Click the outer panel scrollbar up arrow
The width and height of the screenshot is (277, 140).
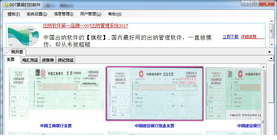[x=271, y=59]
